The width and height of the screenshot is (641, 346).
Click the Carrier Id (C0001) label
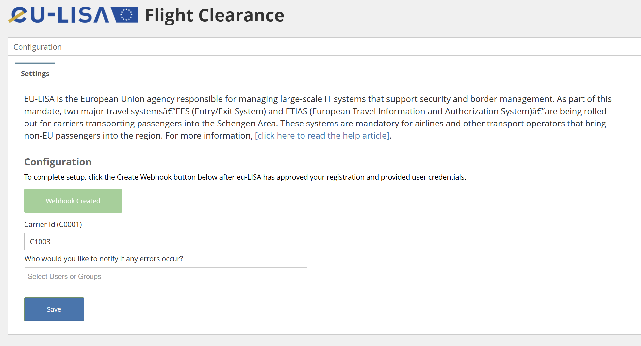[x=53, y=225]
